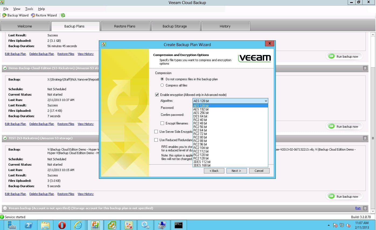Open Command Prompt from the taskbar
The width and height of the screenshot is (376, 230).
pos(178,225)
